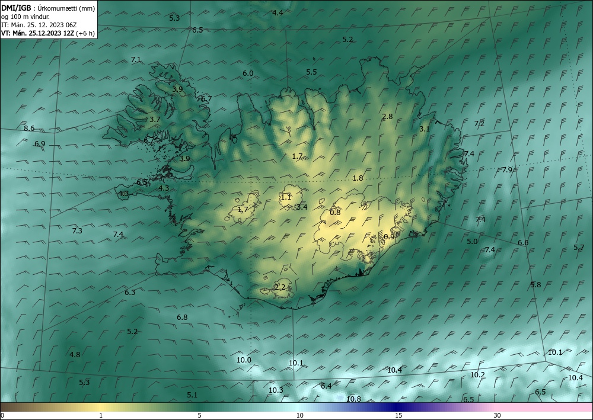Select the 'VT: Mán. 25.12.2023 12Z' valid-time line
593x420 pixels.
(x=38, y=33)
